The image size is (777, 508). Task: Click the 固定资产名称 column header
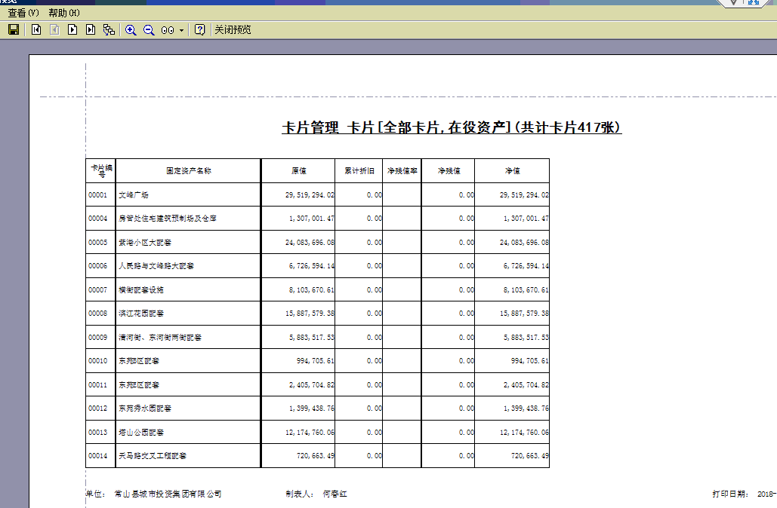[x=188, y=170]
